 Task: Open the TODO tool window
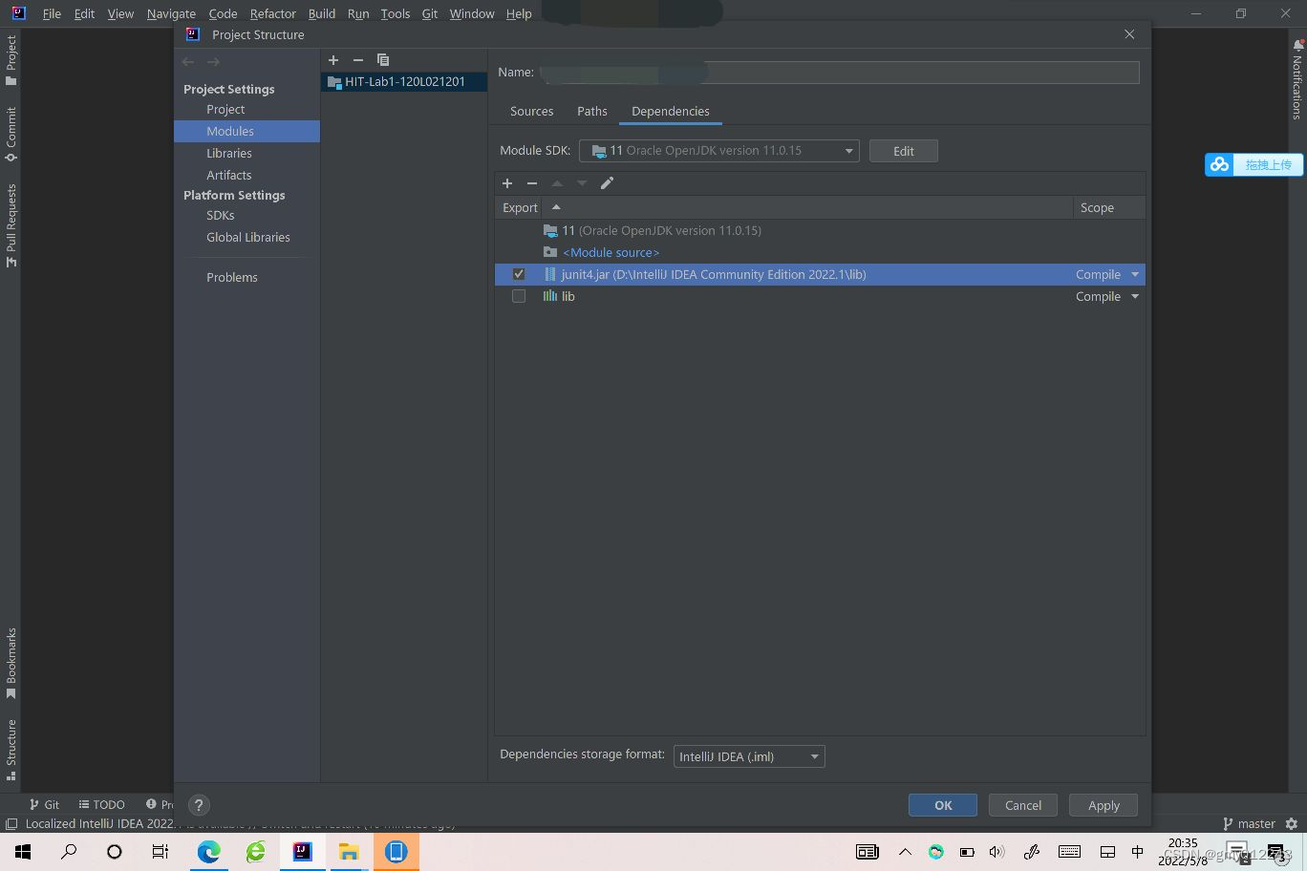(x=102, y=804)
